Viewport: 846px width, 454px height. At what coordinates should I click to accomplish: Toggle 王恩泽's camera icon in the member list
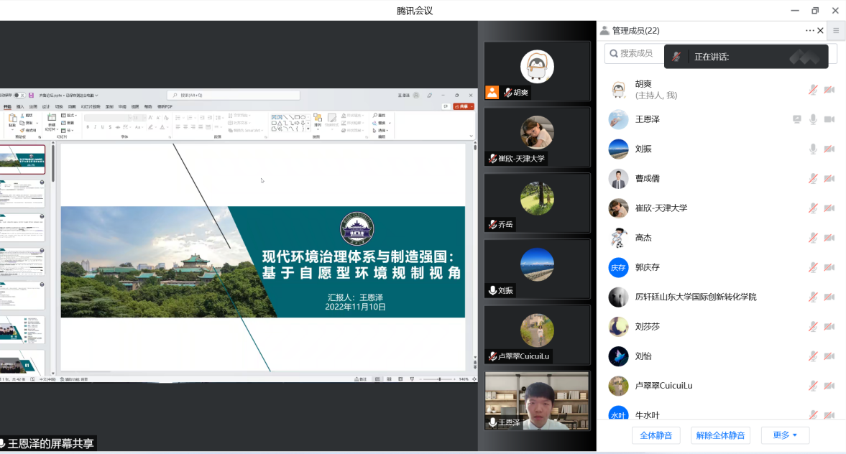click(x=829, y=119)
